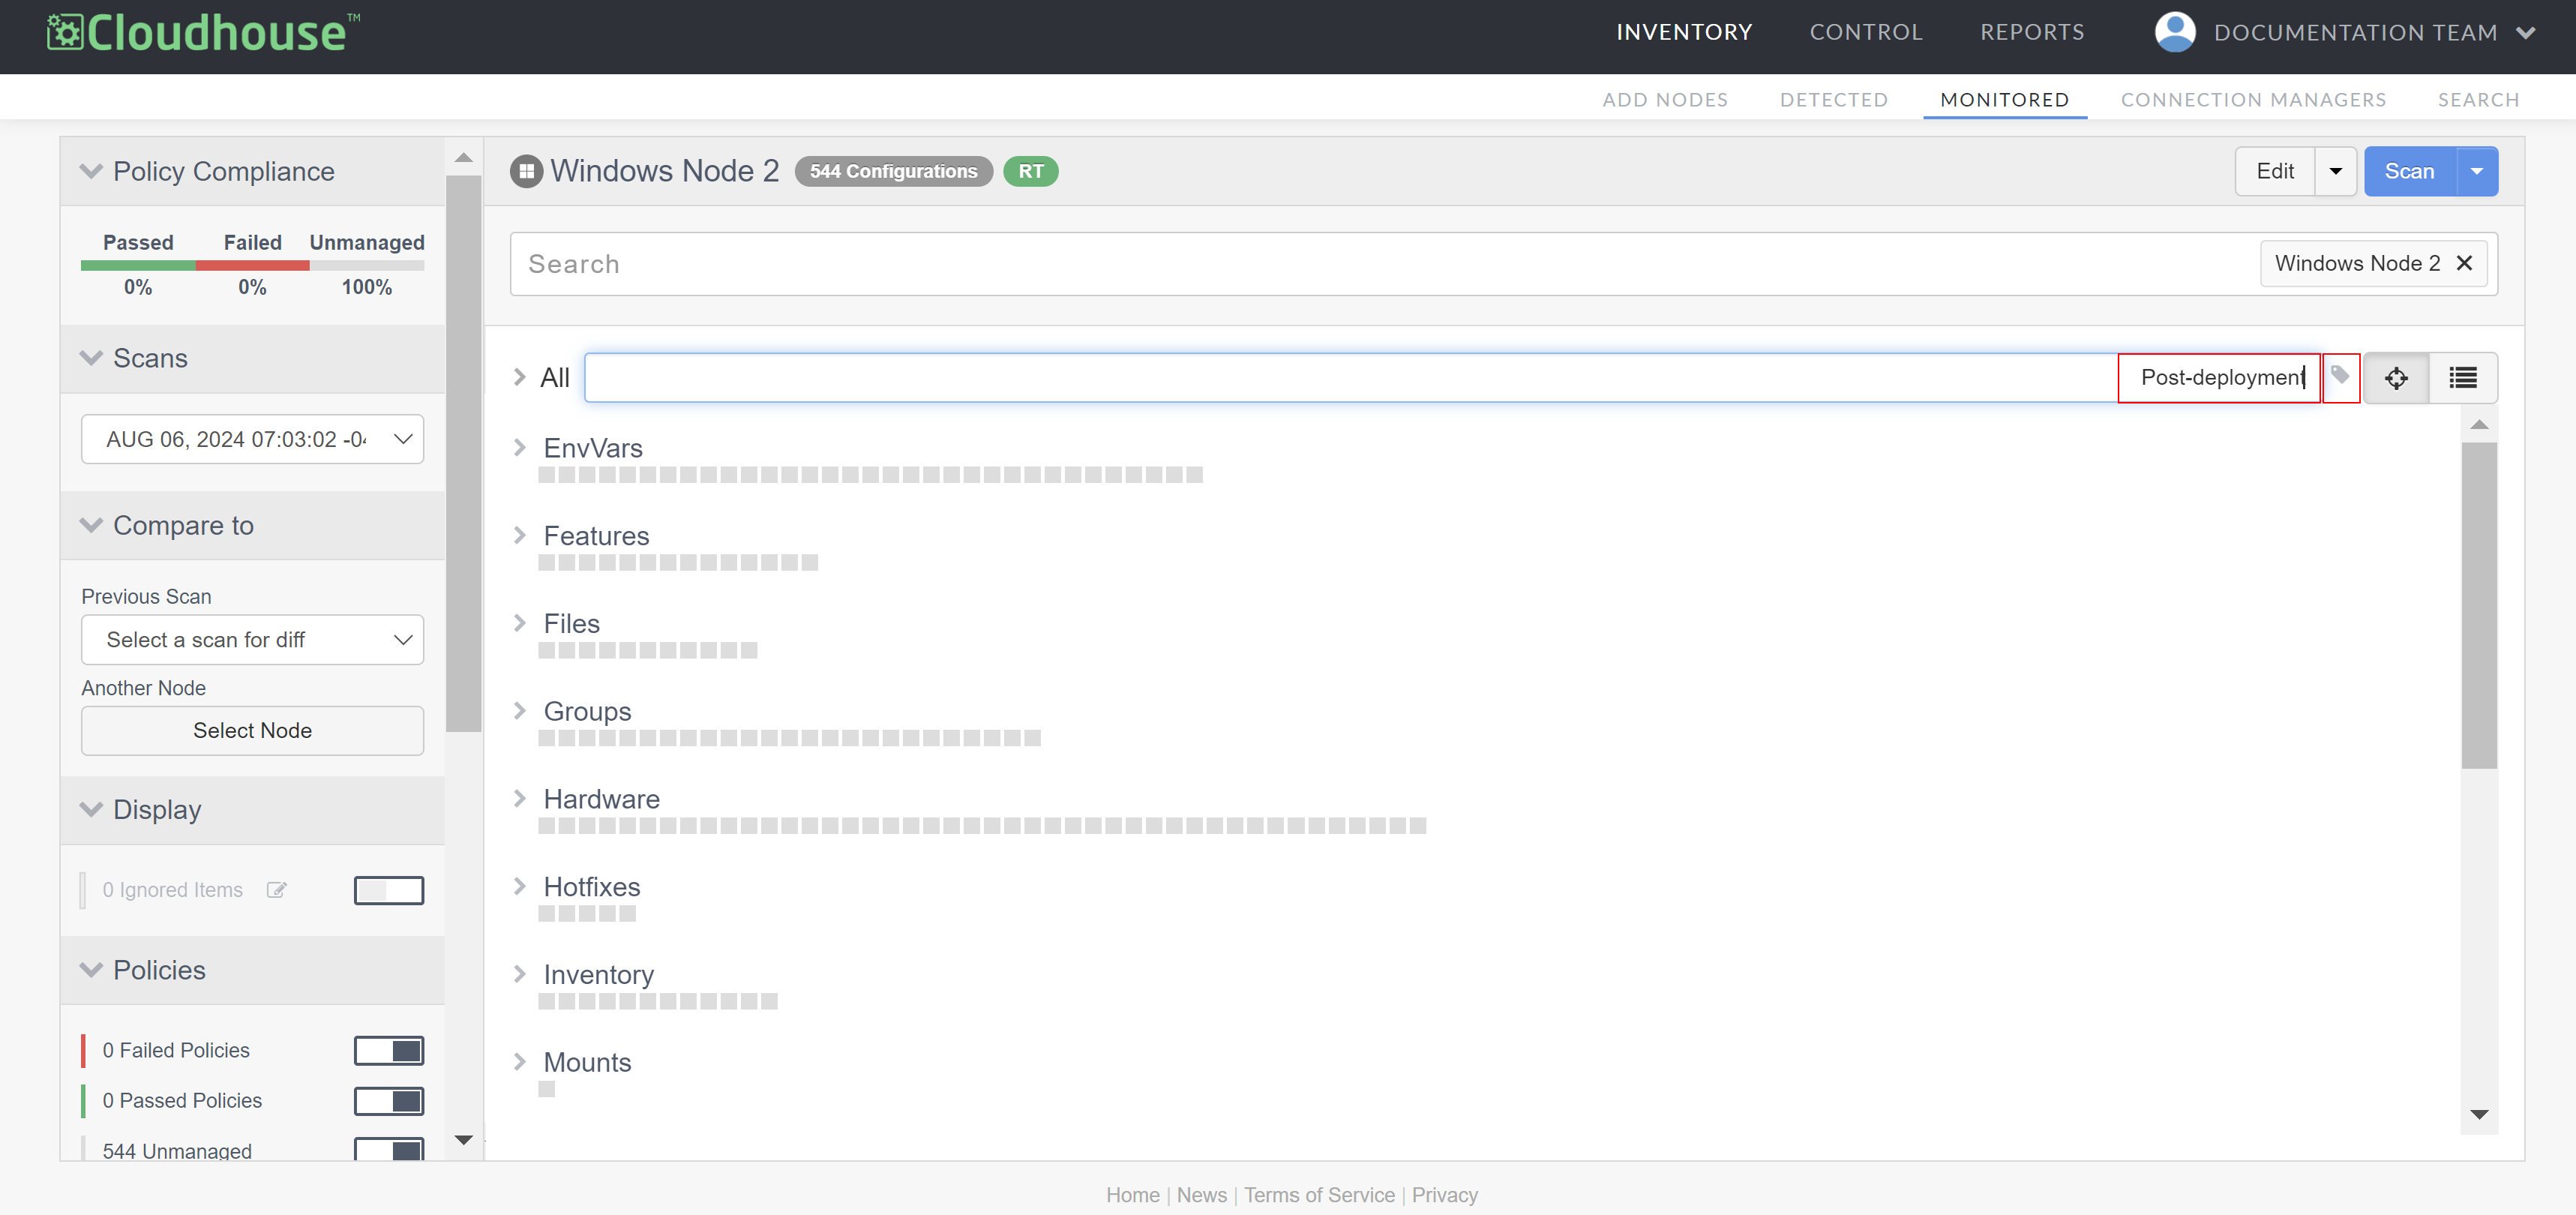Toggle the Failed Policies switch
2576x1215 pixels.
[x=388, y=1050]
